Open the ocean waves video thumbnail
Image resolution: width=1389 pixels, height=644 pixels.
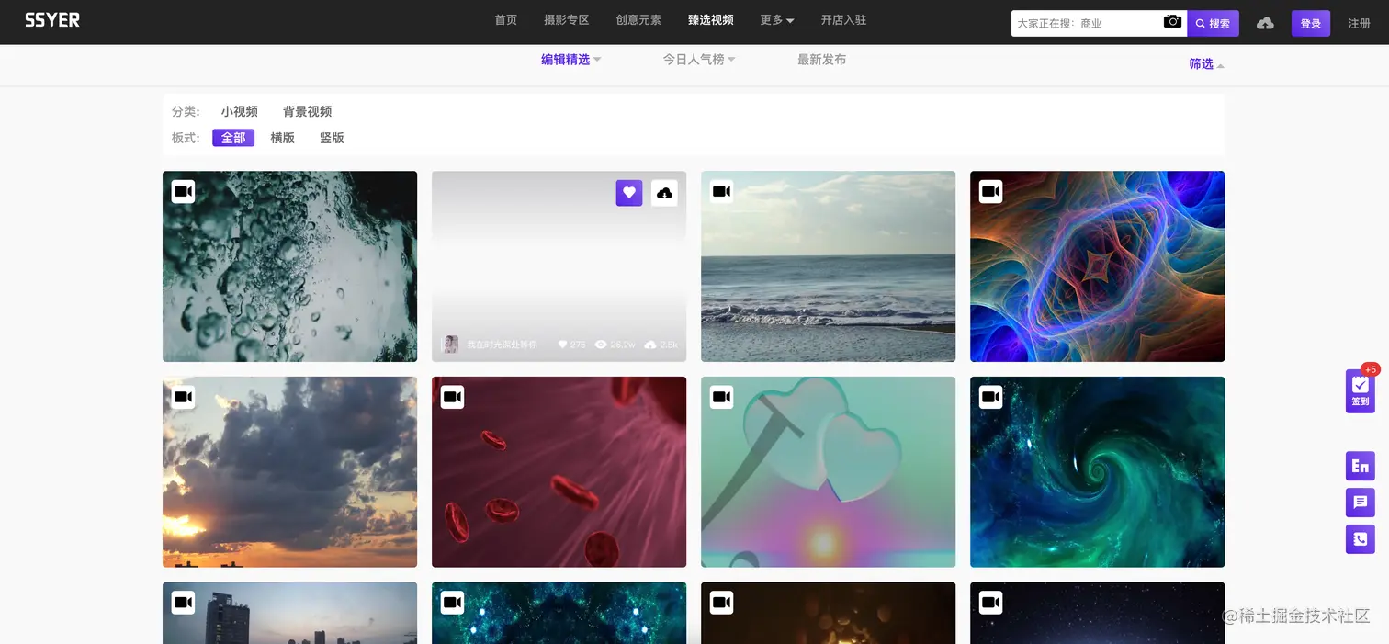coord(828,266)
